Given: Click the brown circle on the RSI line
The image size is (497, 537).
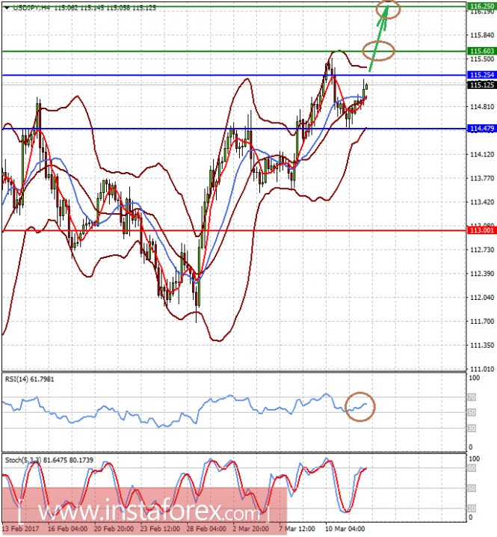Looking at the screenshot, I should coord(360,407).
